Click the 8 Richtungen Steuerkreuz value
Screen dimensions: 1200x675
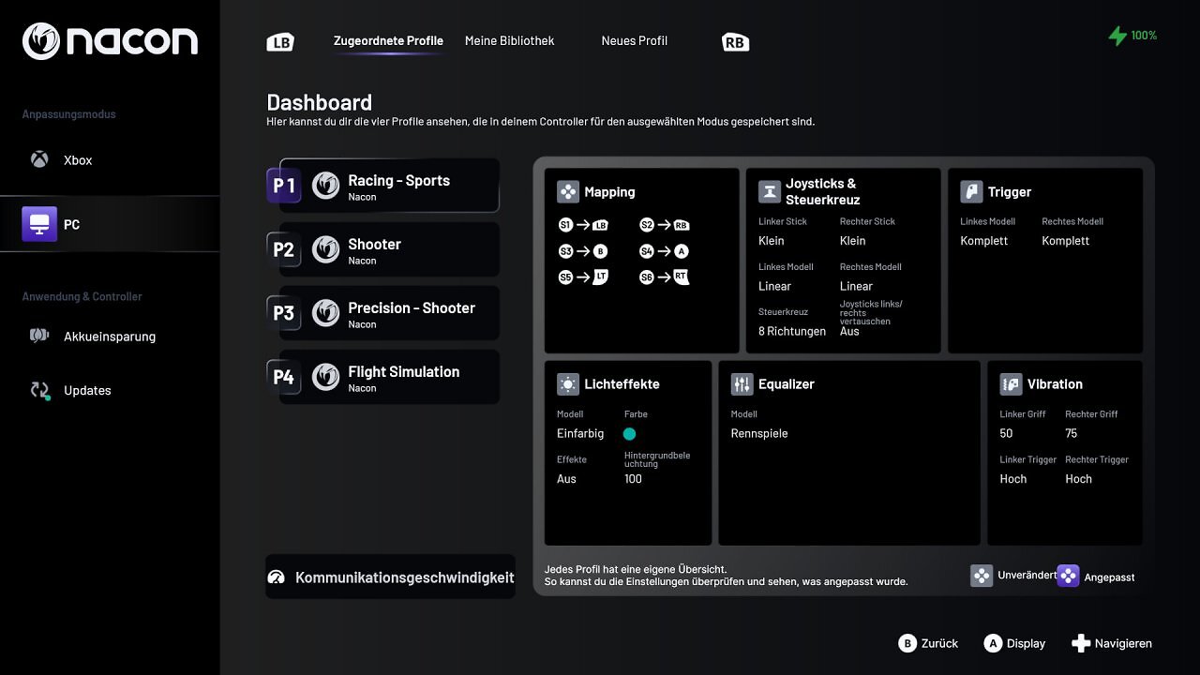pyautogui.click(x=792, y=331)
